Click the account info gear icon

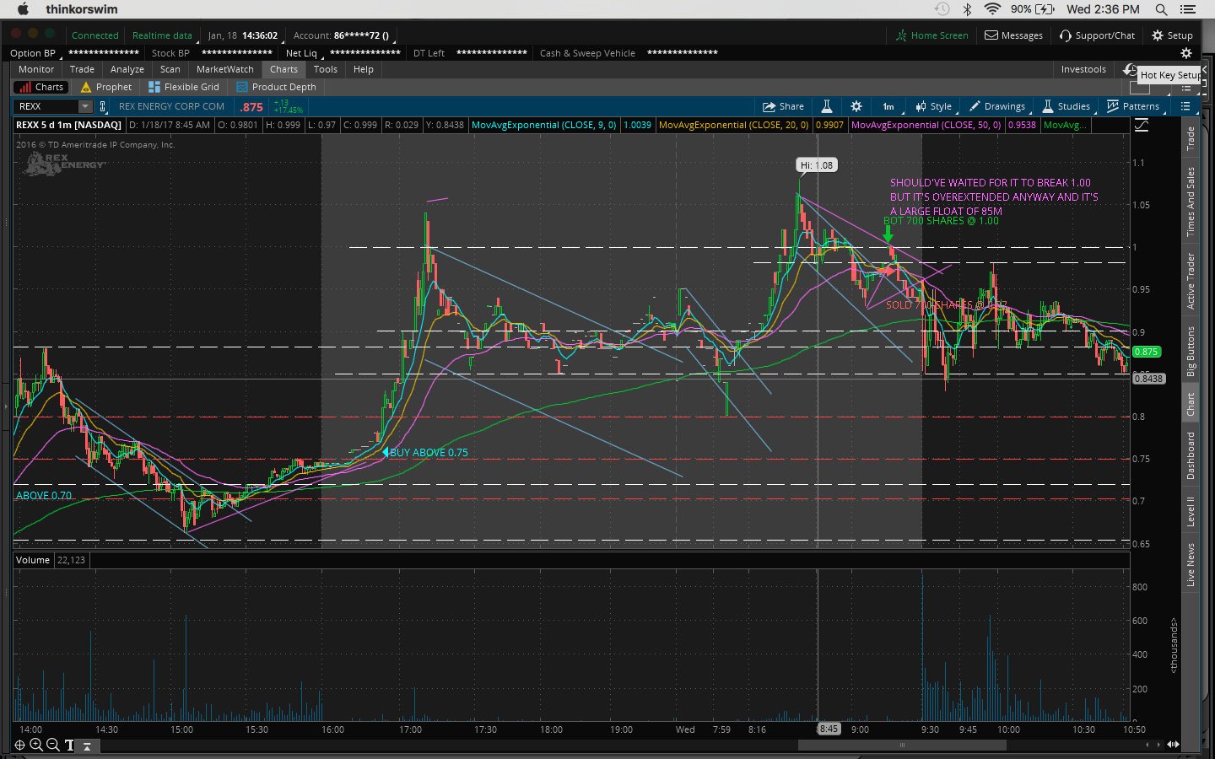[x=1186, y=52]
